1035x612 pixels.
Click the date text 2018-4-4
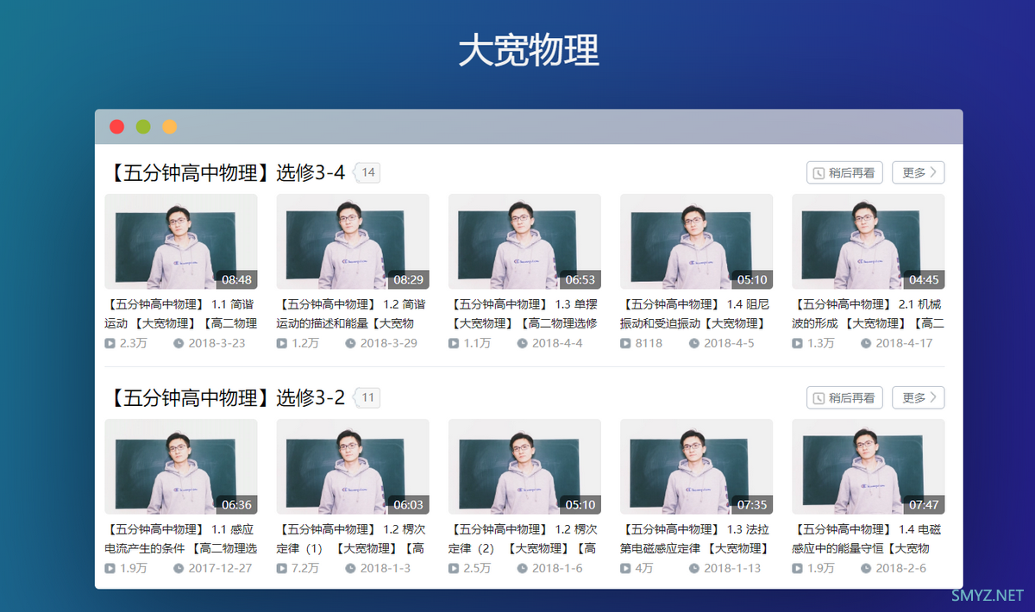(x=557, y=343)
